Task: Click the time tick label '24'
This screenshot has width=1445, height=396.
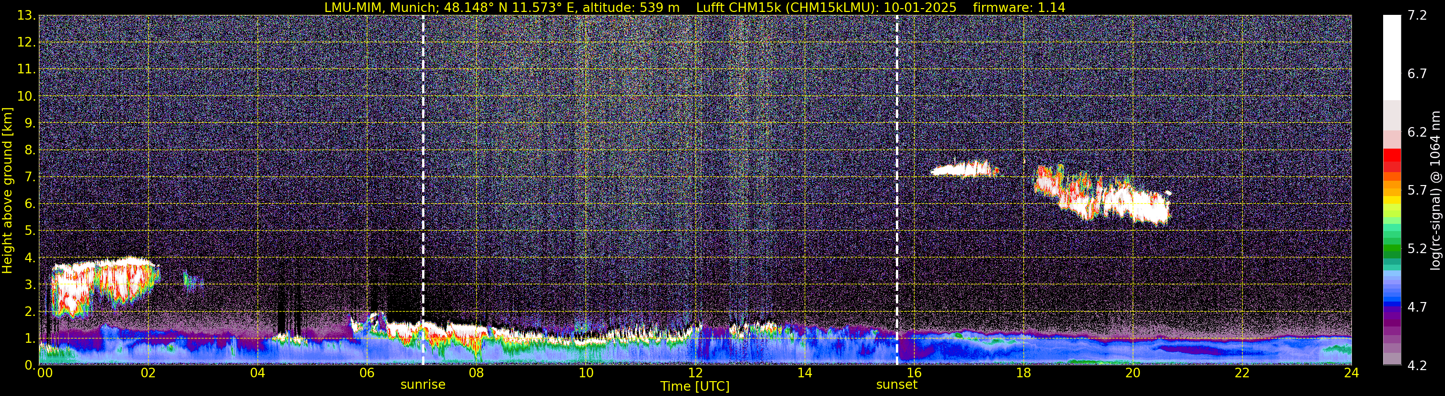Action: [1351, 373]
